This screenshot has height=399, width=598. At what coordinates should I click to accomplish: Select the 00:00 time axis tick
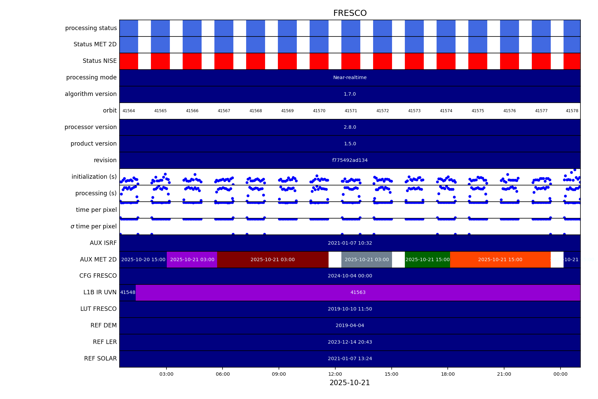[x=561, y=374]
